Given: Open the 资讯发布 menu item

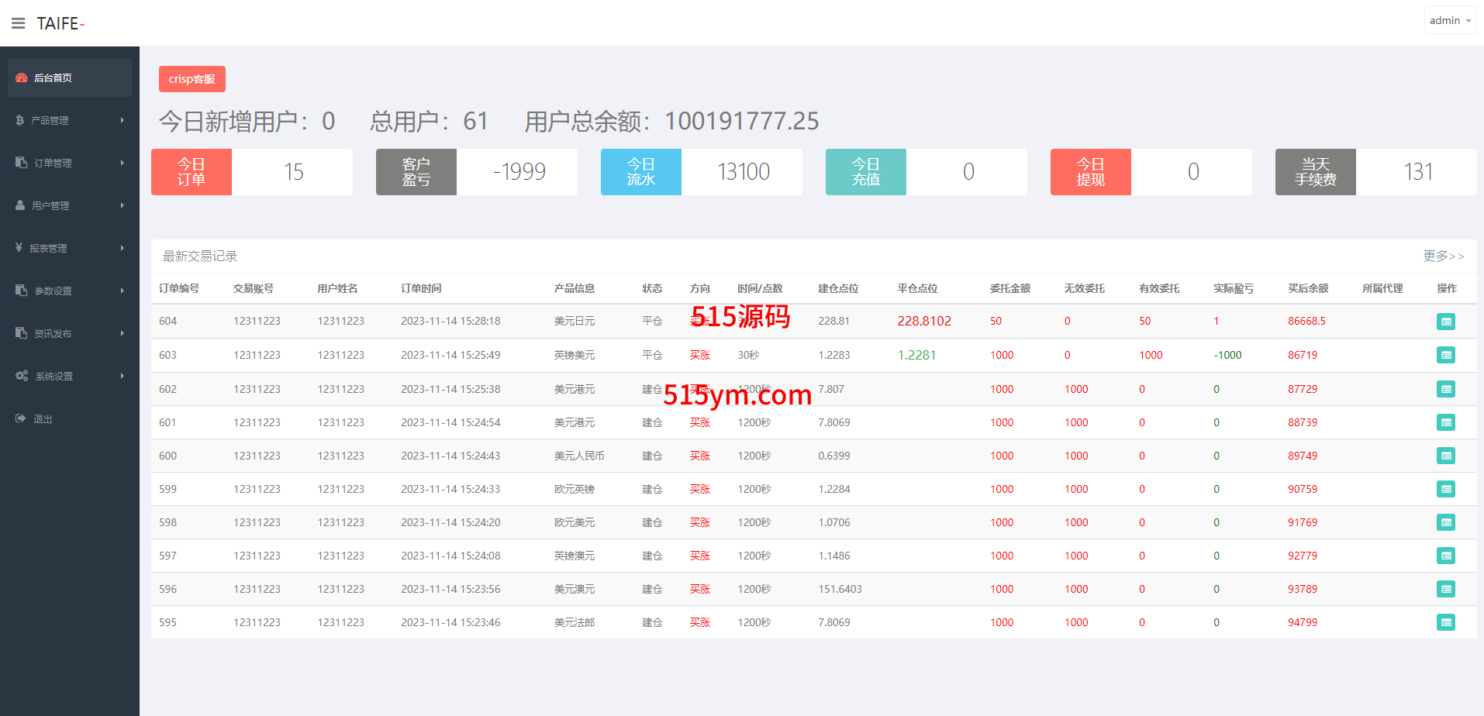Looking at the screenshot, I should (53, 333).
